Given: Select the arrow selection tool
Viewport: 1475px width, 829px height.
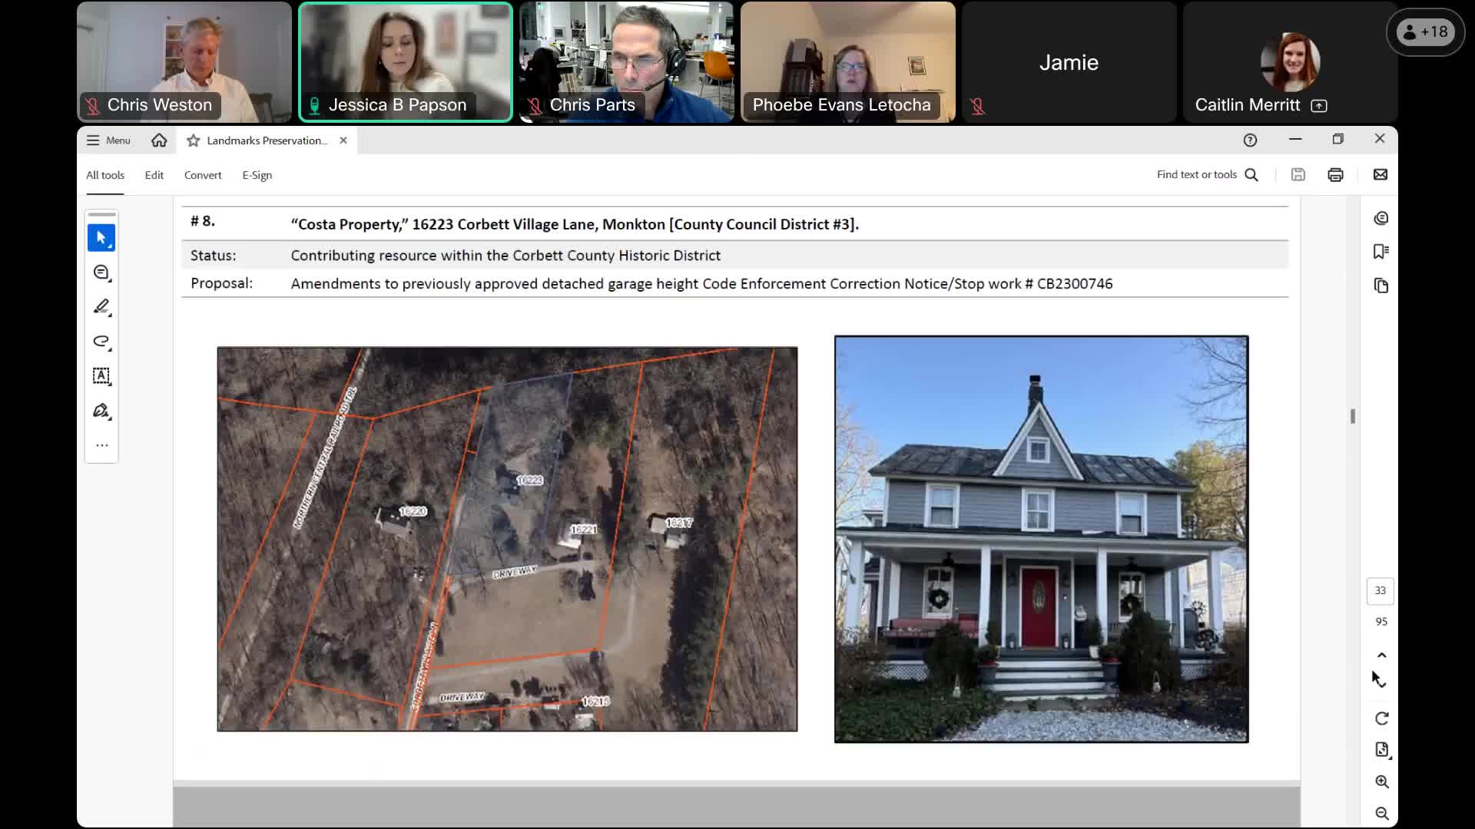Looking at the screenshot, I should [101, 238].
